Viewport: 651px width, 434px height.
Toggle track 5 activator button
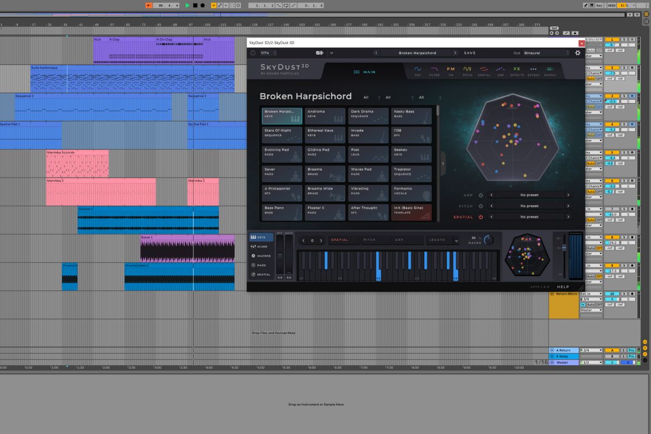click(x=612, y=152)
